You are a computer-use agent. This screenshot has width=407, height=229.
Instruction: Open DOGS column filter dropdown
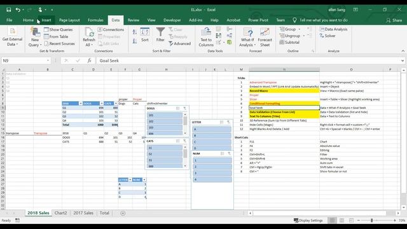(x=102, y=103)
